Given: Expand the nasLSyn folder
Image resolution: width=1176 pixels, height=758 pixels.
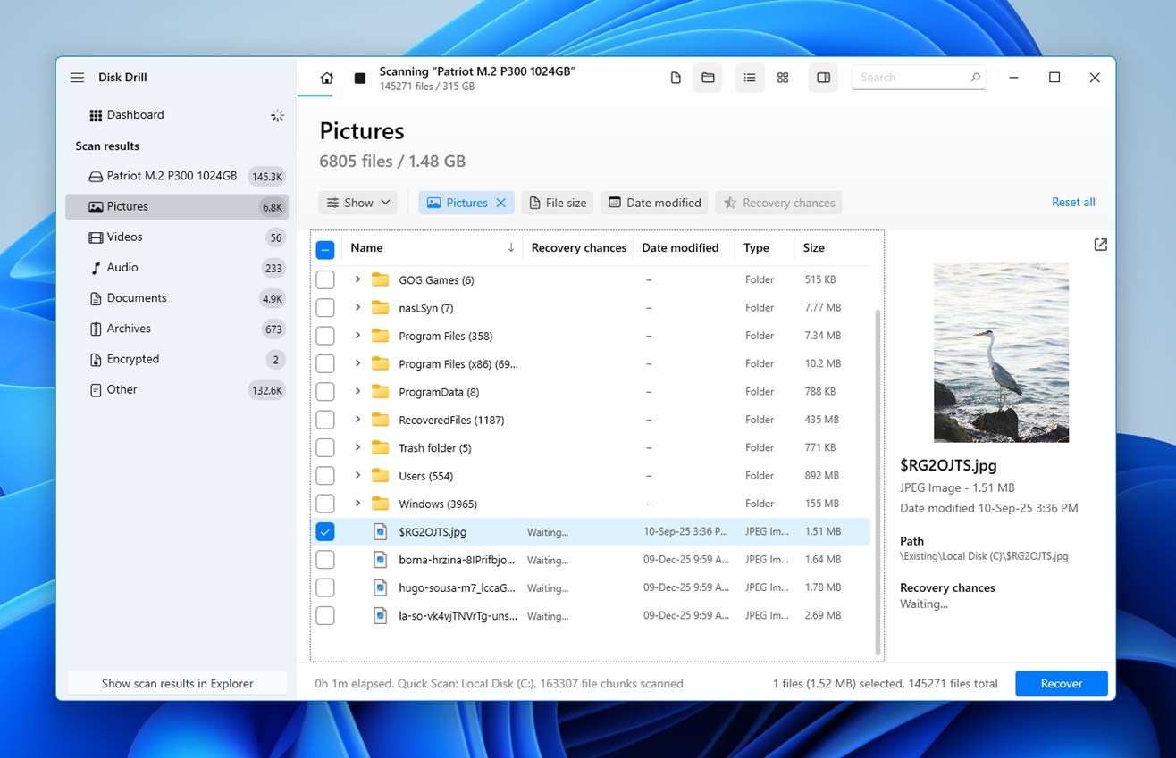Looking at the screenshot, I should click(x=357, y=308).
